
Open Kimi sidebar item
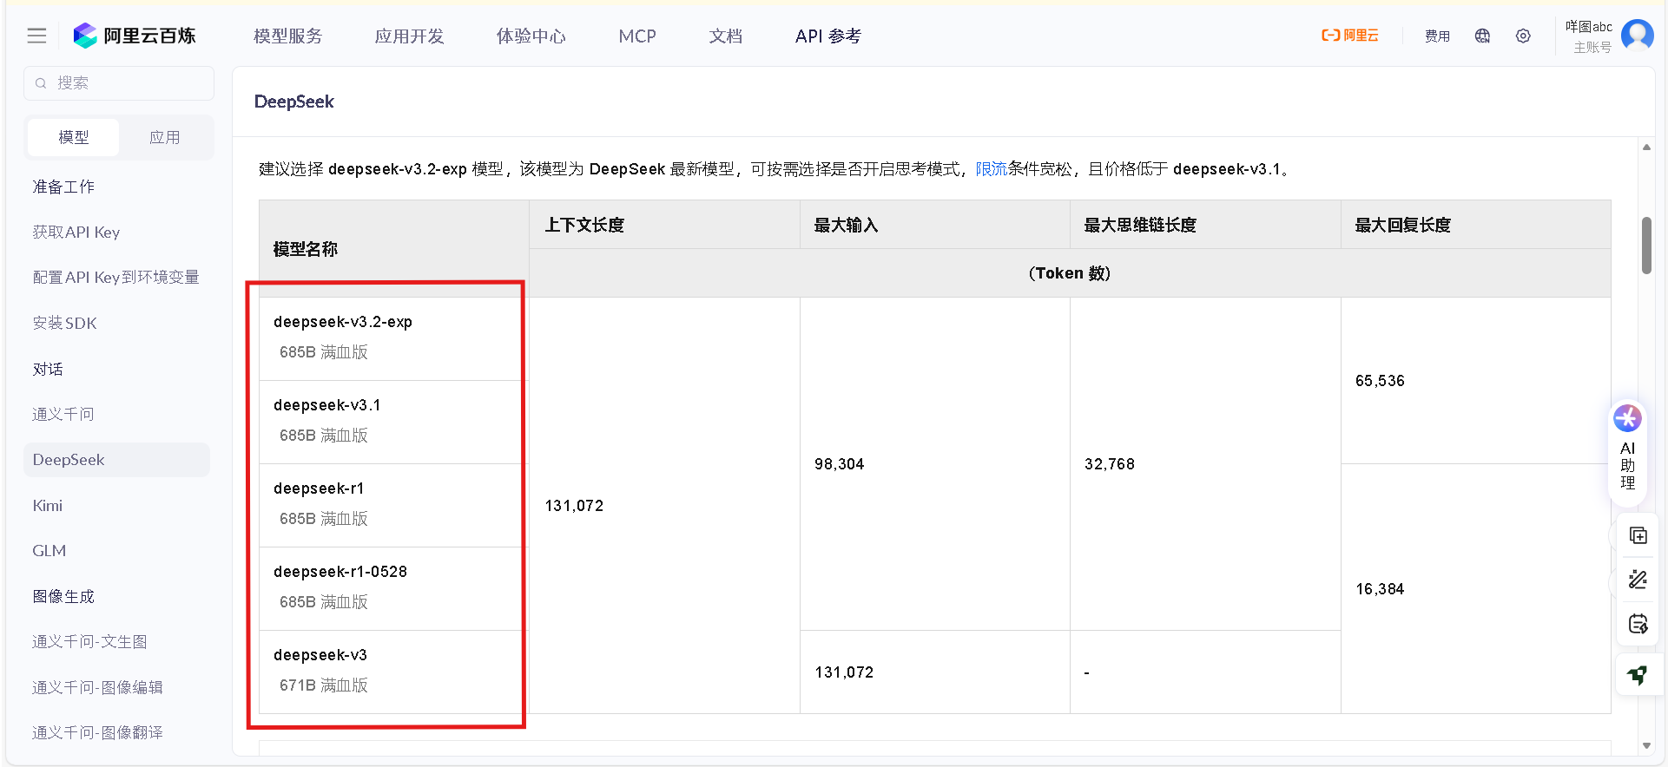48,505
